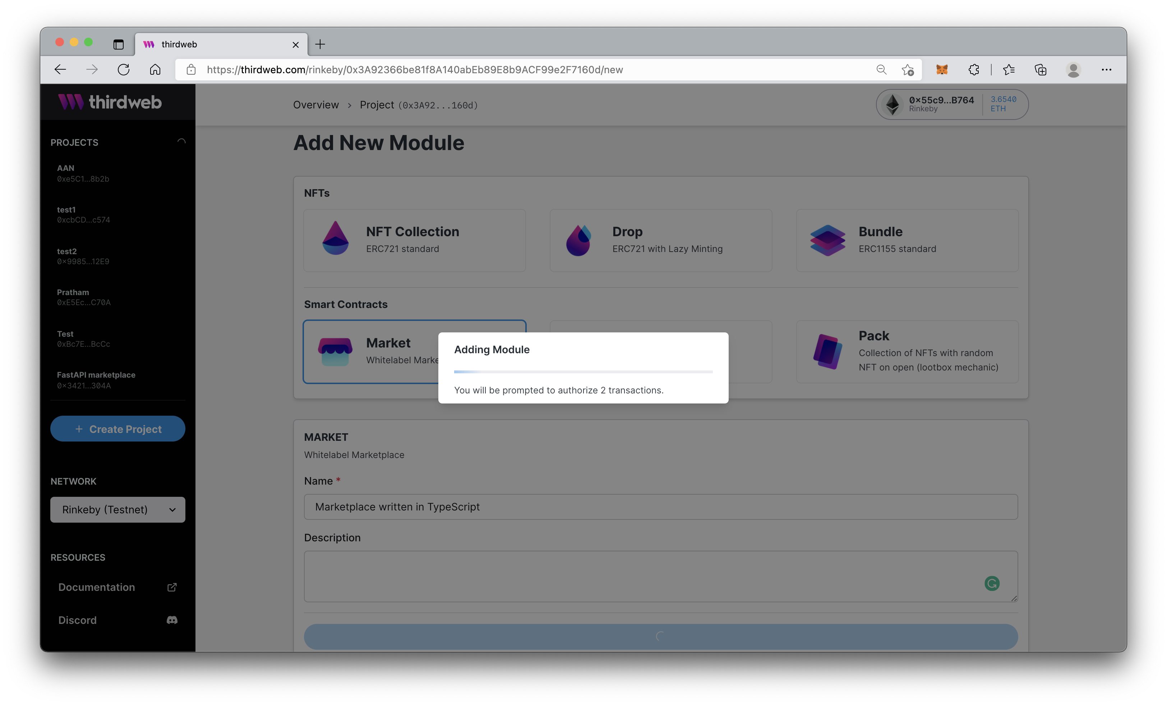Open a new browser tab
The height and width of the screenshot is (705, 1167).
point(320,45)
